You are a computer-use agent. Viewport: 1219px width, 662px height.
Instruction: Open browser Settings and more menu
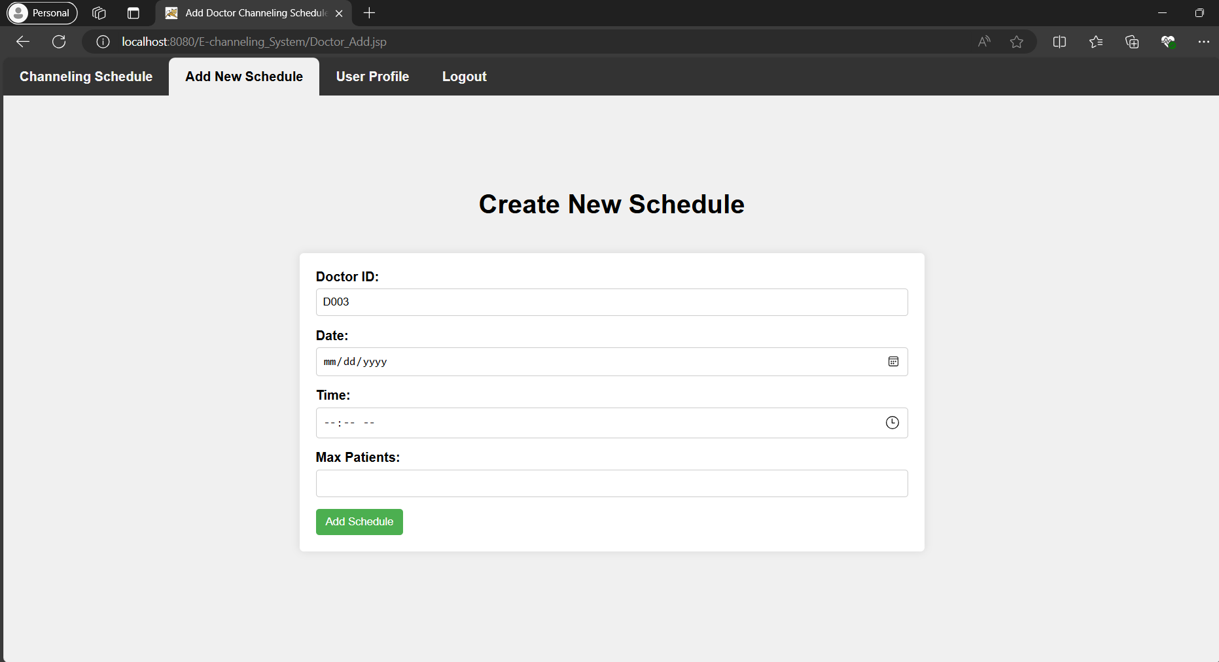[1203, 42]
